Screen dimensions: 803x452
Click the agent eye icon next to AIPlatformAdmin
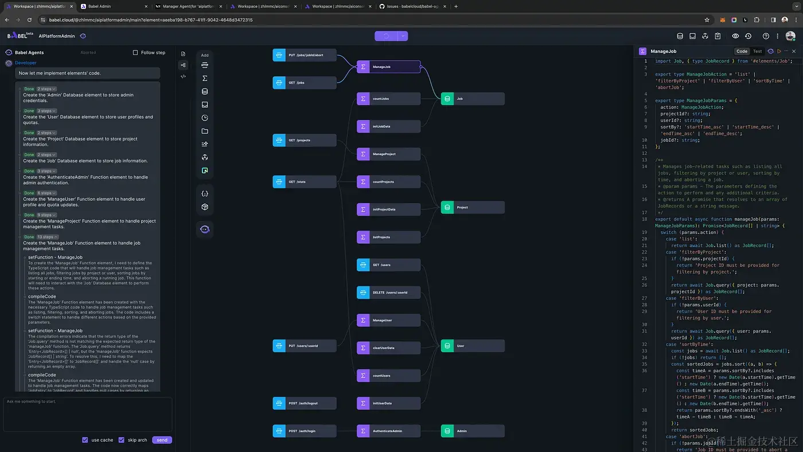point(83,36)
